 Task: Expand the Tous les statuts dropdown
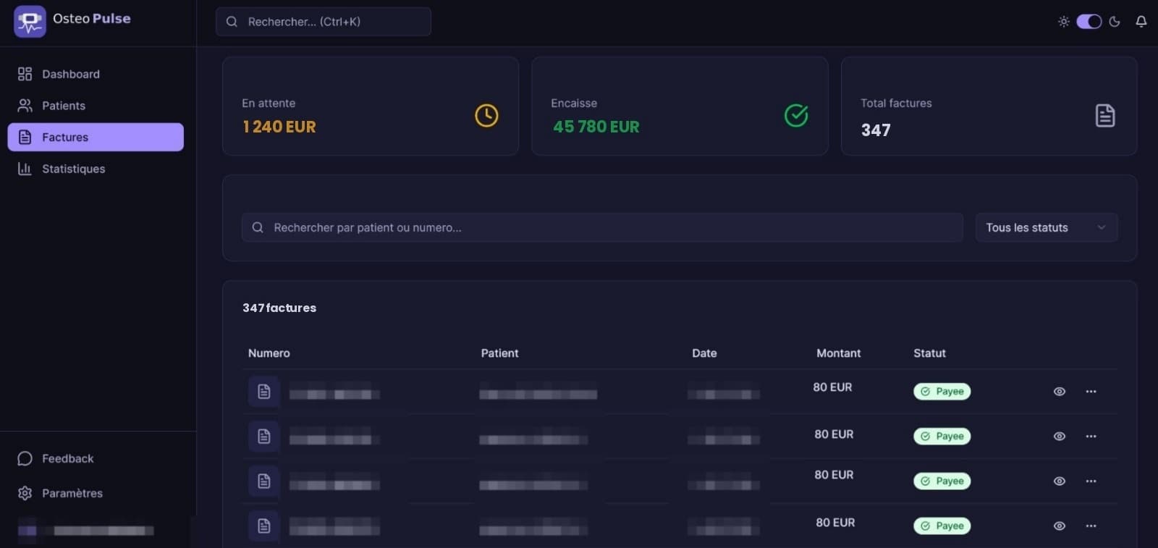click(x=1046, y=227)
